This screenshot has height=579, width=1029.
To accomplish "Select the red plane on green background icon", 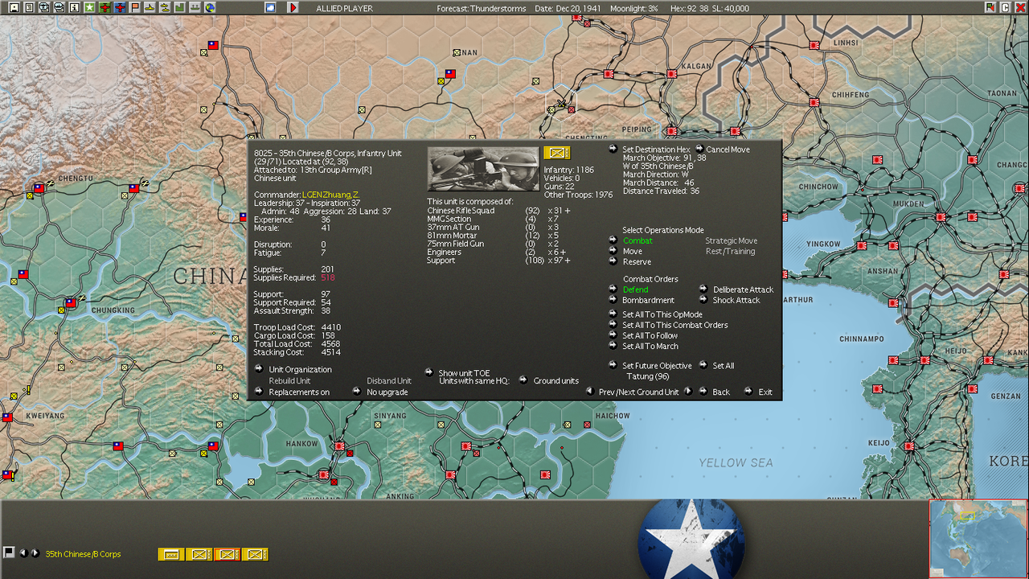I will point(105,7).
